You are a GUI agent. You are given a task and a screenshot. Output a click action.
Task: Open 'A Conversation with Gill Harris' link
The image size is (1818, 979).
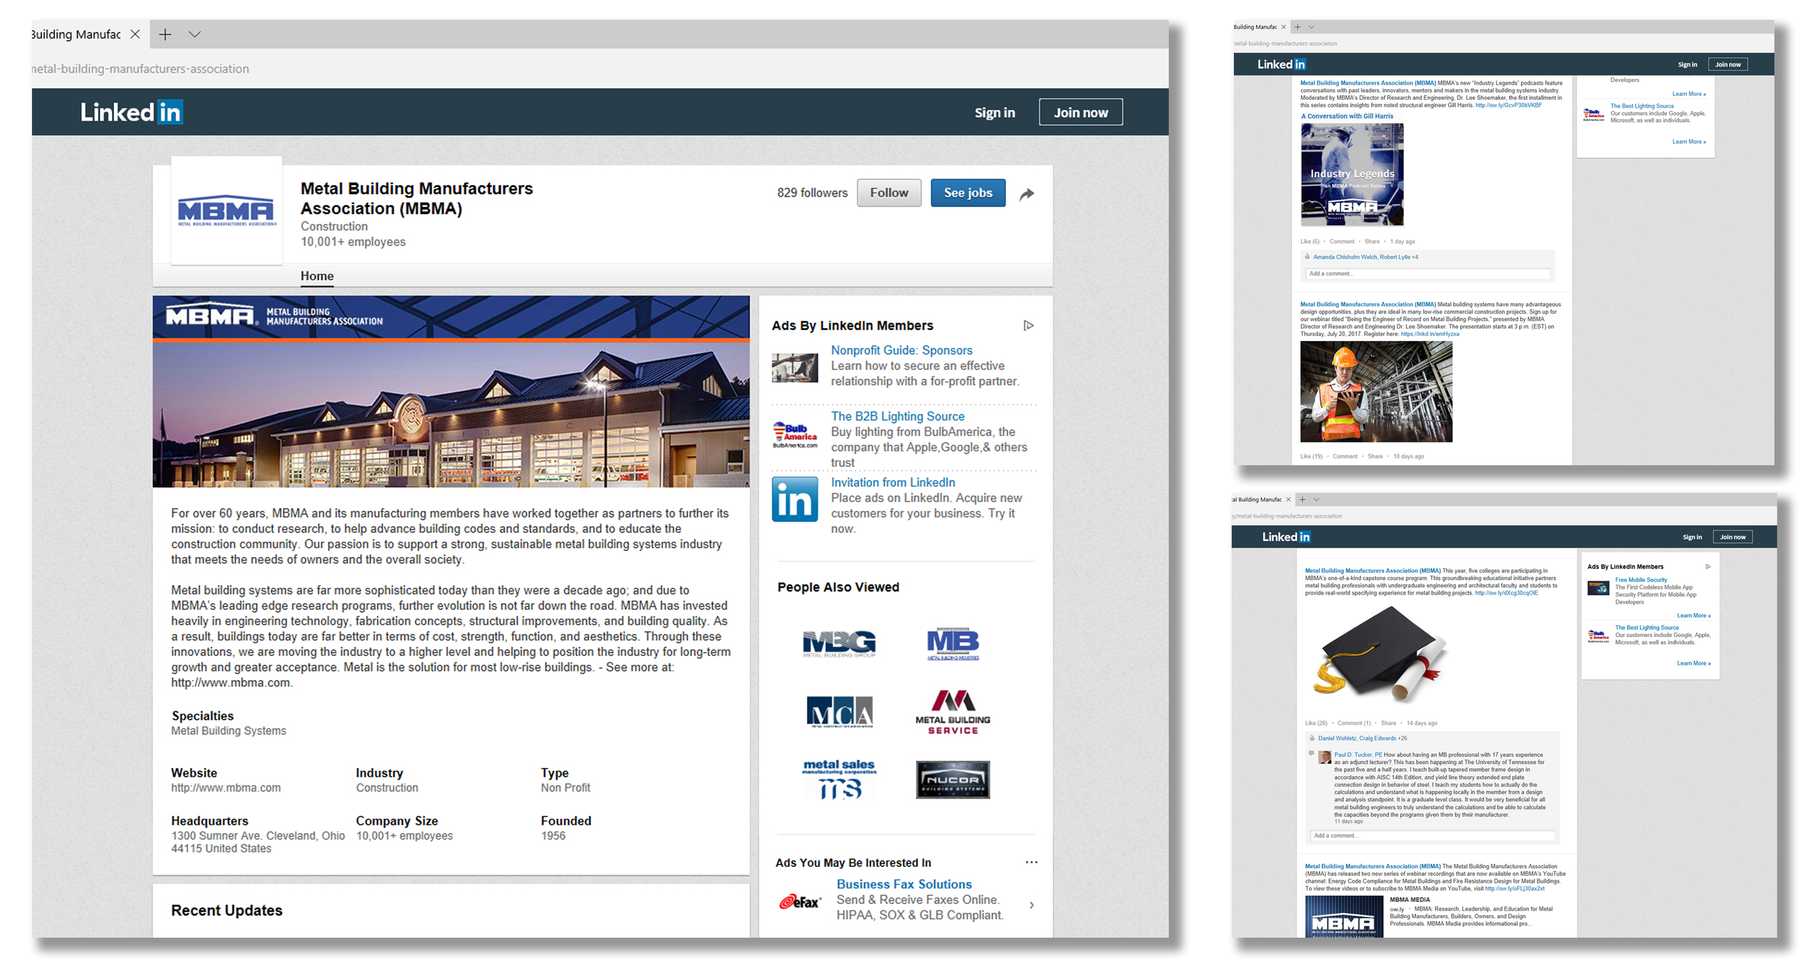[1348, 116]
